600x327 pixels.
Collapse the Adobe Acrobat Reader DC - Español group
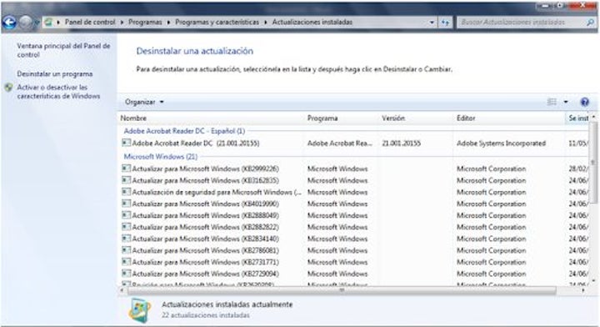(x=184, y=131)
